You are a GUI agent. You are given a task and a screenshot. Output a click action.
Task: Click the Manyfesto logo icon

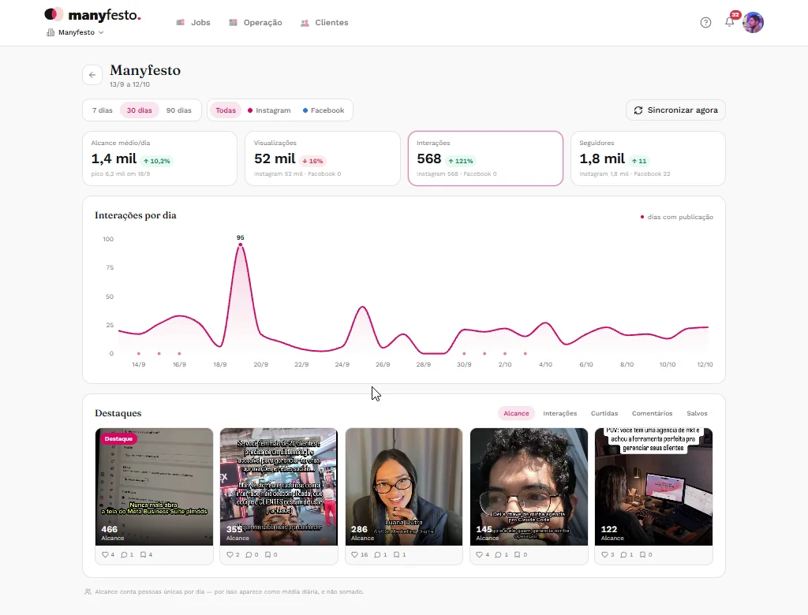point(54,14)
